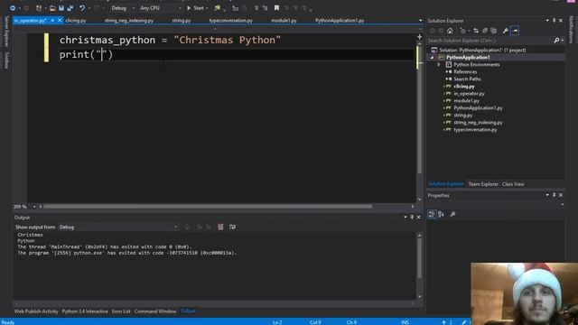The height and width of the screenshot is (325, 578).
Task: Click the green Start debugging button
Action: click(x=195, y=8)
